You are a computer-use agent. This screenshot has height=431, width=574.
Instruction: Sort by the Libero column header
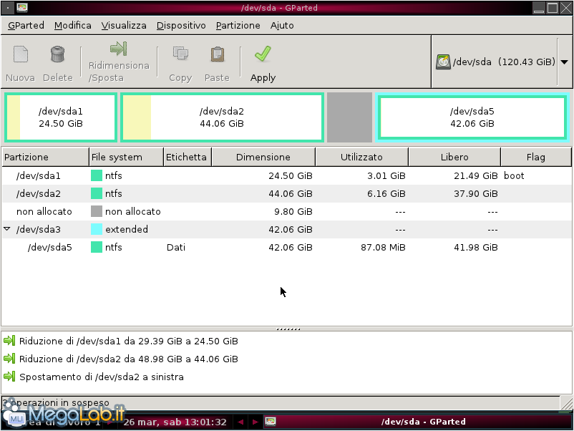[x=454, y=157]
